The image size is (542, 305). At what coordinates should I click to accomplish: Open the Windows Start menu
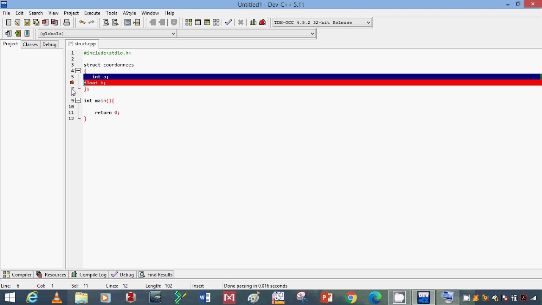coord(9,298)
